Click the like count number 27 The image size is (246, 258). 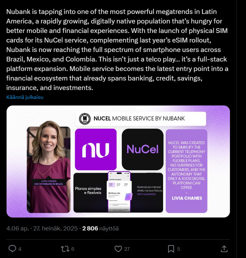click(127, 249)
